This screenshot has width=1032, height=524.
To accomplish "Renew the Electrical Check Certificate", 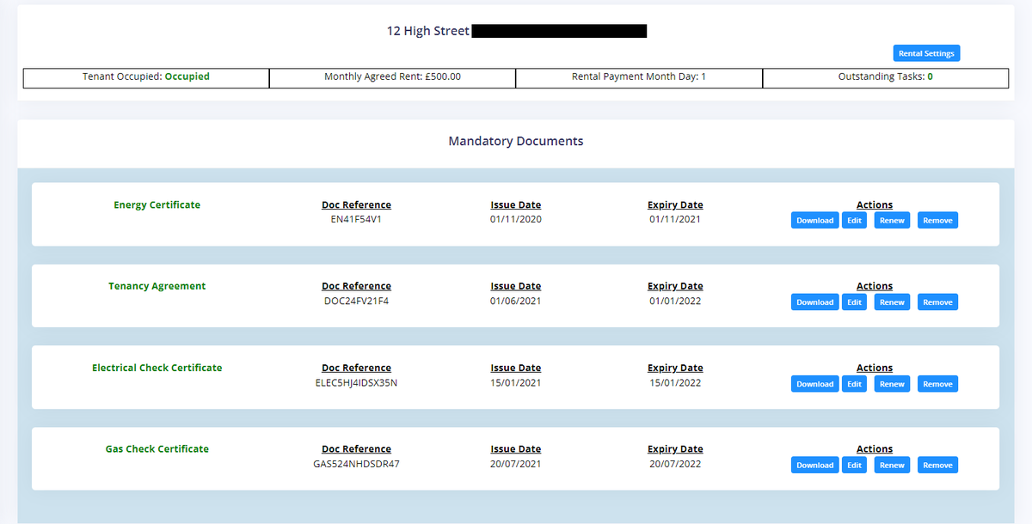I will (892, 384).
